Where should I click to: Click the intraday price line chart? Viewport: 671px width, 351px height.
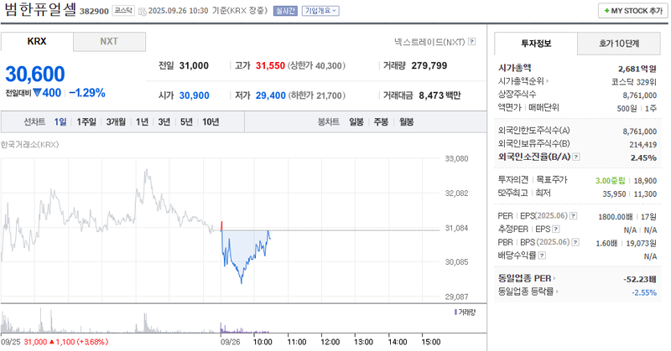click(x=221, y=228)
